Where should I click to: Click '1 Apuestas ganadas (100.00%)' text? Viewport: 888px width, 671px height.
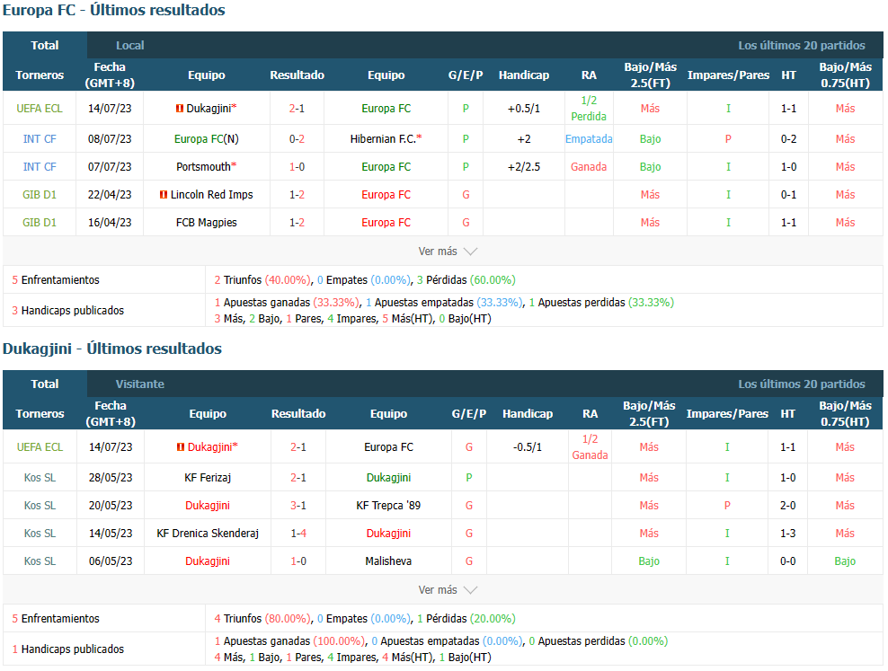coord(290,641)
